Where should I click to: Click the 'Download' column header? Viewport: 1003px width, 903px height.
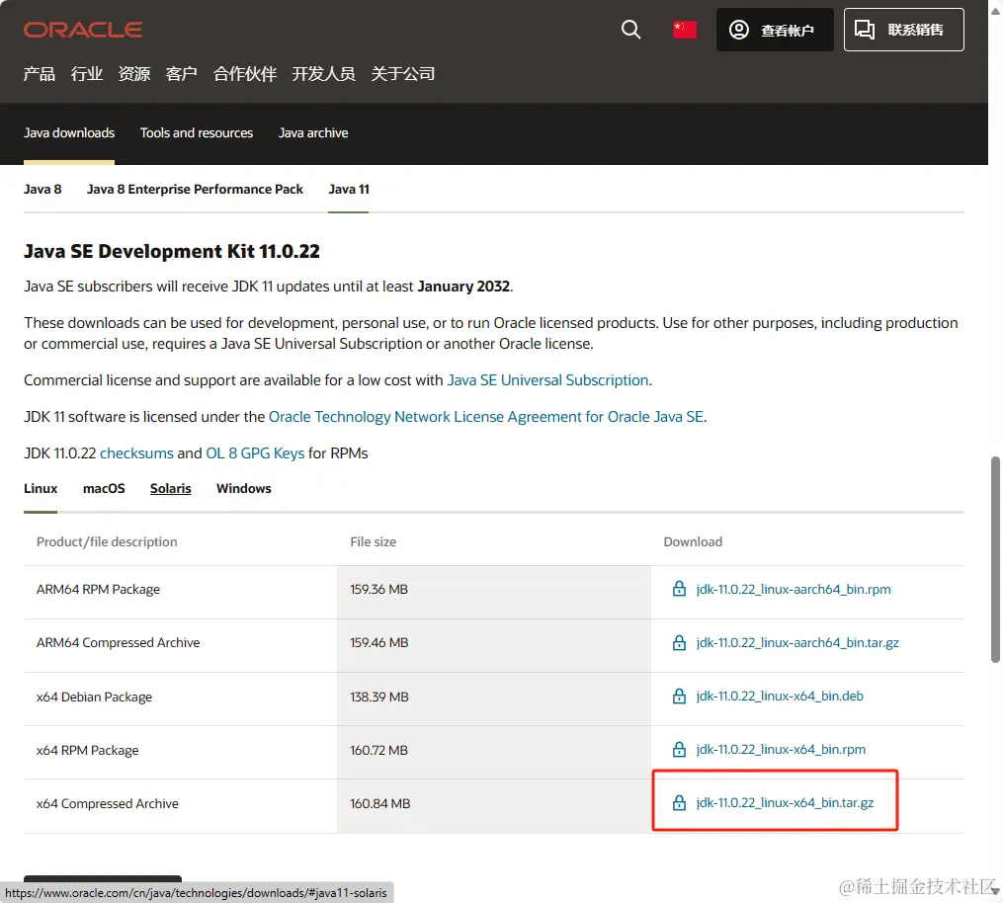click(x=693, y=542)
